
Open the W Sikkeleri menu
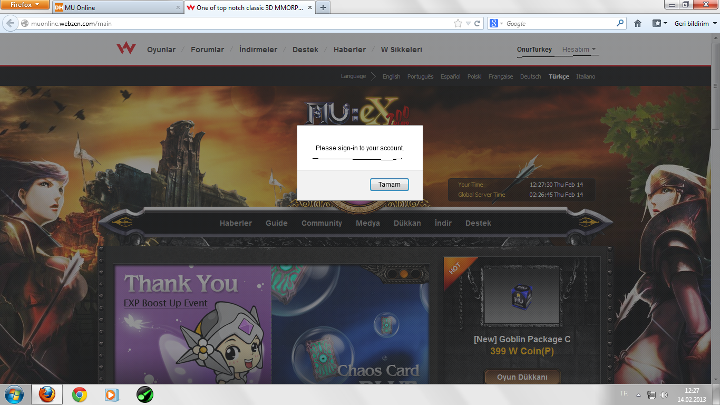coord(402,50)
